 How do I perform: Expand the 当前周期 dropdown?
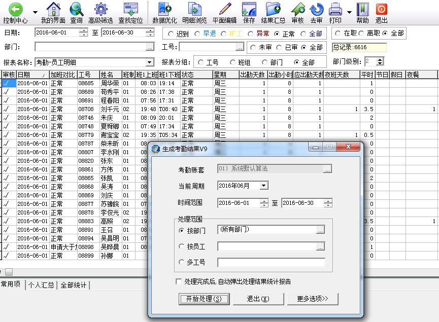pos(263,186)
